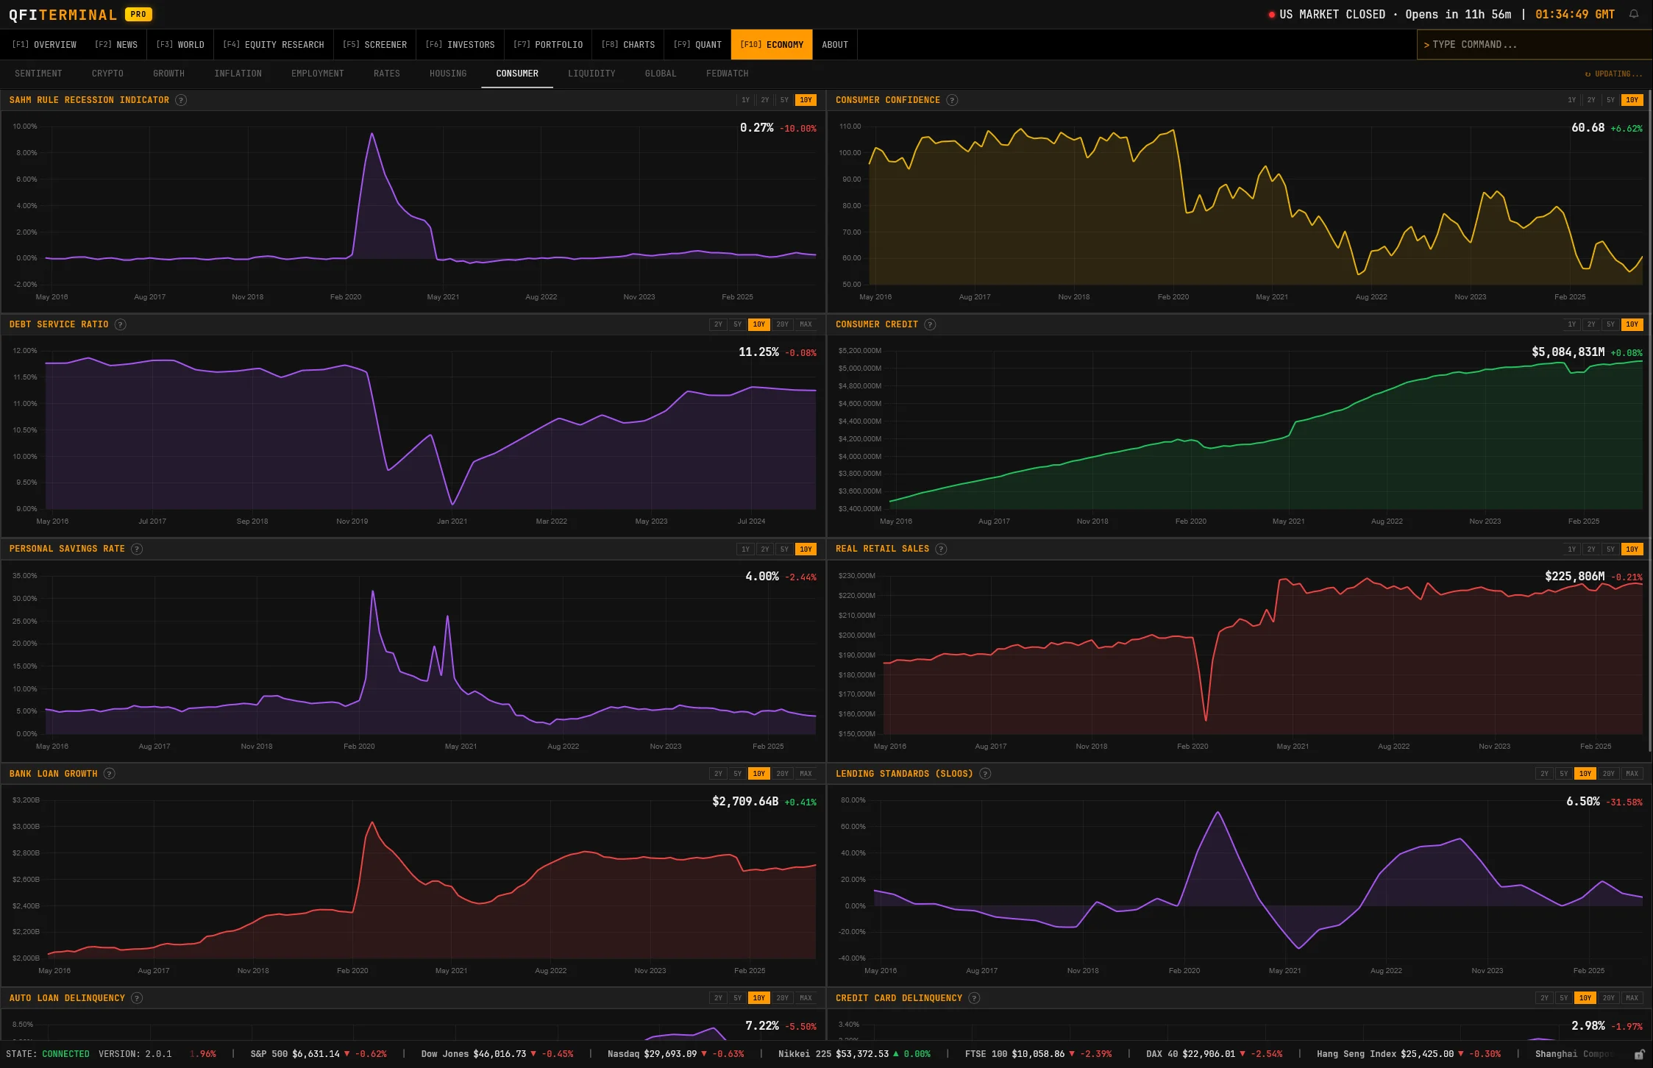Click Sahm Rule Recession Indicator help icon
The height and width of the screenshot is (1068, 1653).
(181, 100)
